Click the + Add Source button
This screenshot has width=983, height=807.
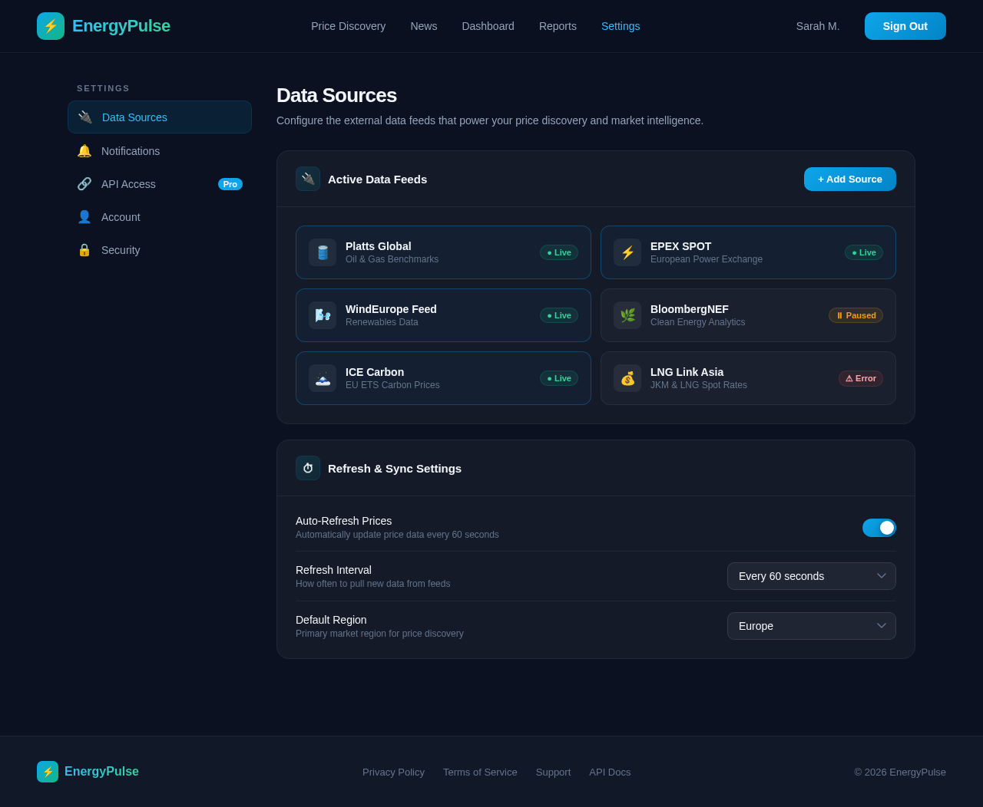point(849,179)
